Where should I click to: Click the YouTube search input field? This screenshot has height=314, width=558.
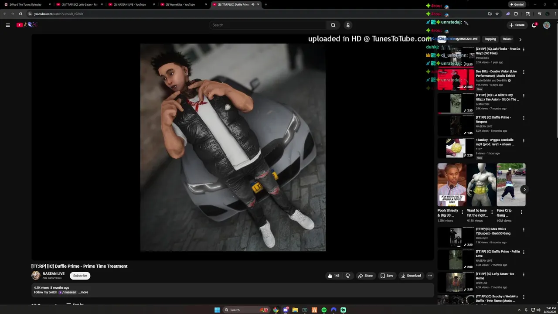click(268, 25)
